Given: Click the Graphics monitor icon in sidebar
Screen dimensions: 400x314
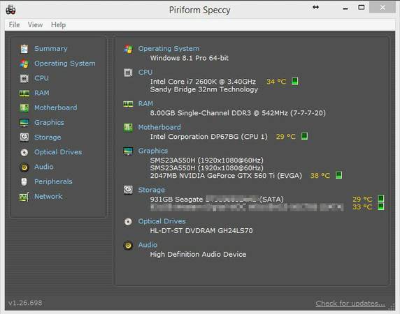Looking at the screenshot, I should 24,123.
